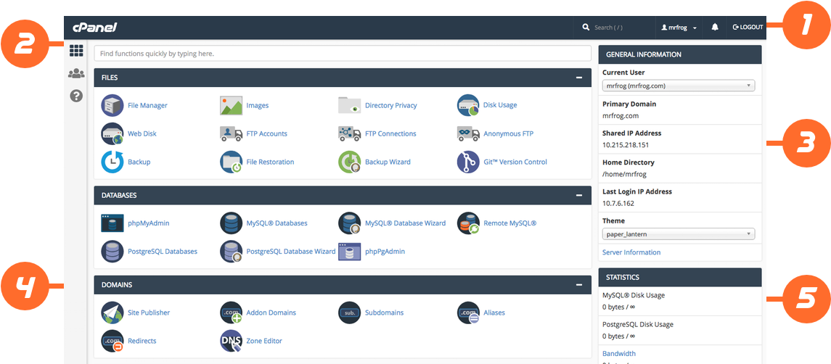The width and height of the screenshot is (831, 364).
Task: Click the Zone Editor text link
Action: (264, 342)
